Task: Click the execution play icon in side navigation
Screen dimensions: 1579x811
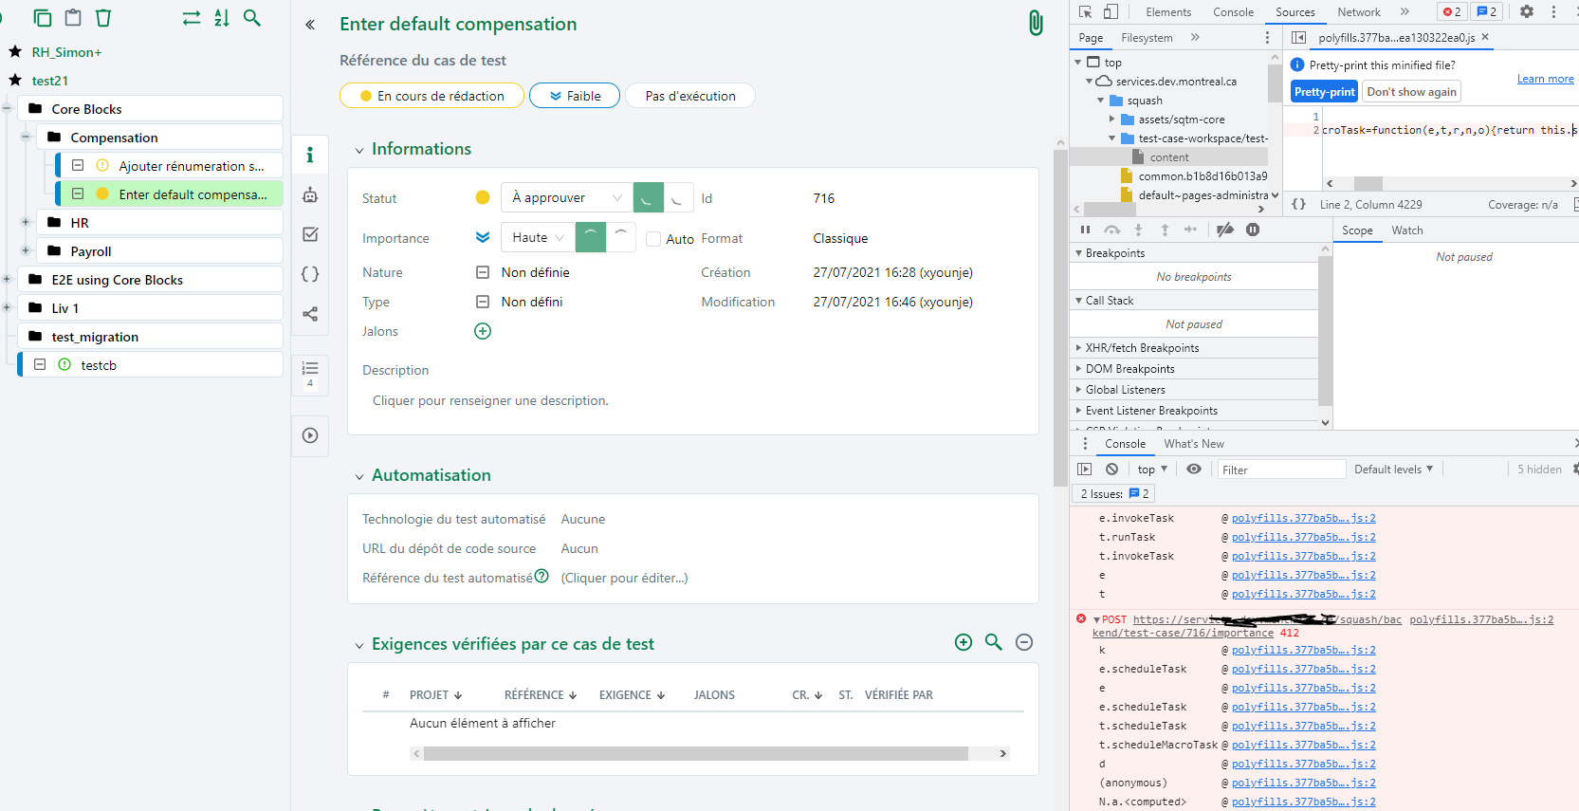Action: click(310, 435)
